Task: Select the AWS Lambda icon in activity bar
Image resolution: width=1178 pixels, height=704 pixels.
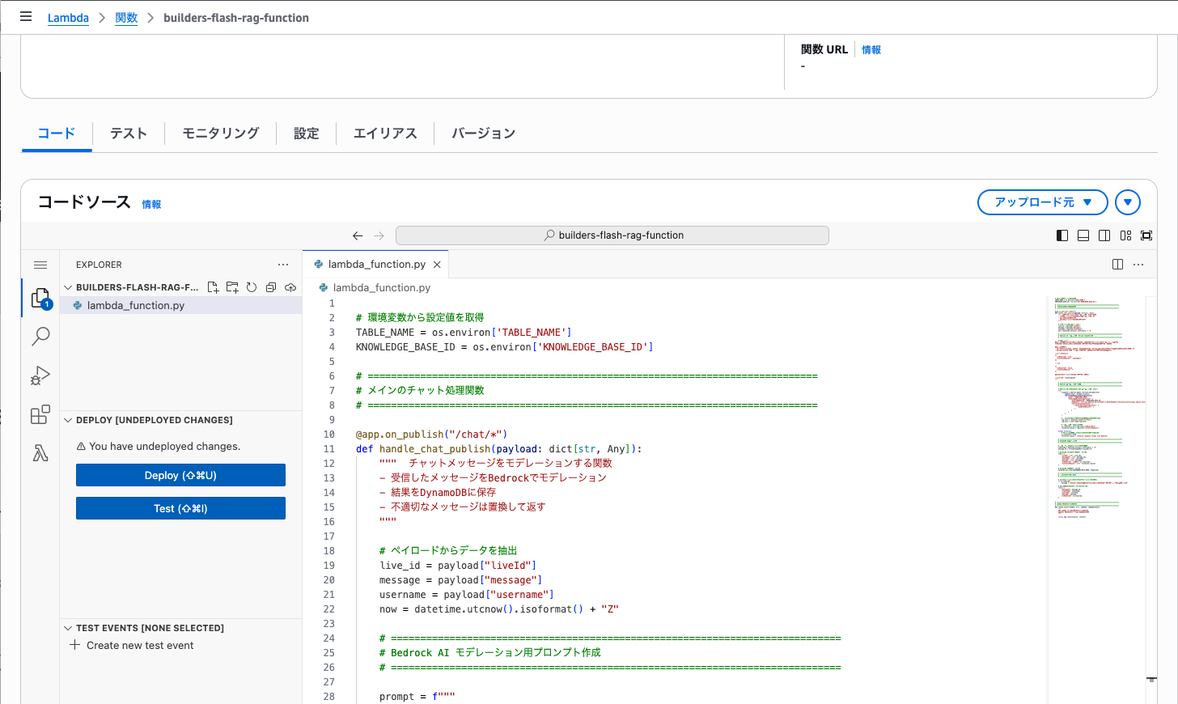Action: [40, 452]
